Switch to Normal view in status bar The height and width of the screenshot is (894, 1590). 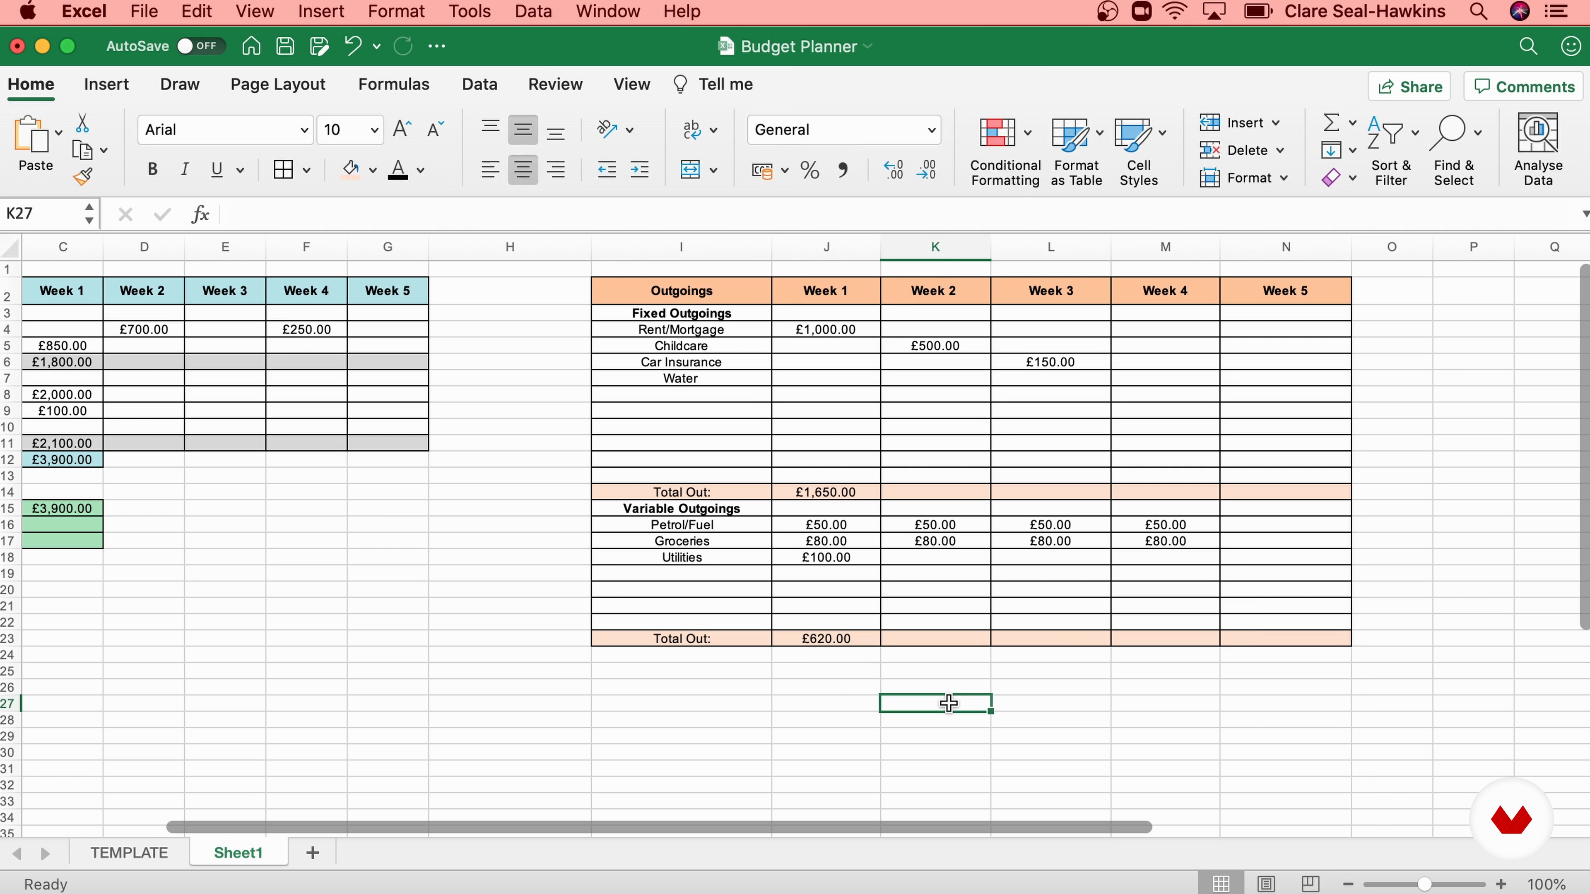click(1220, 884)
